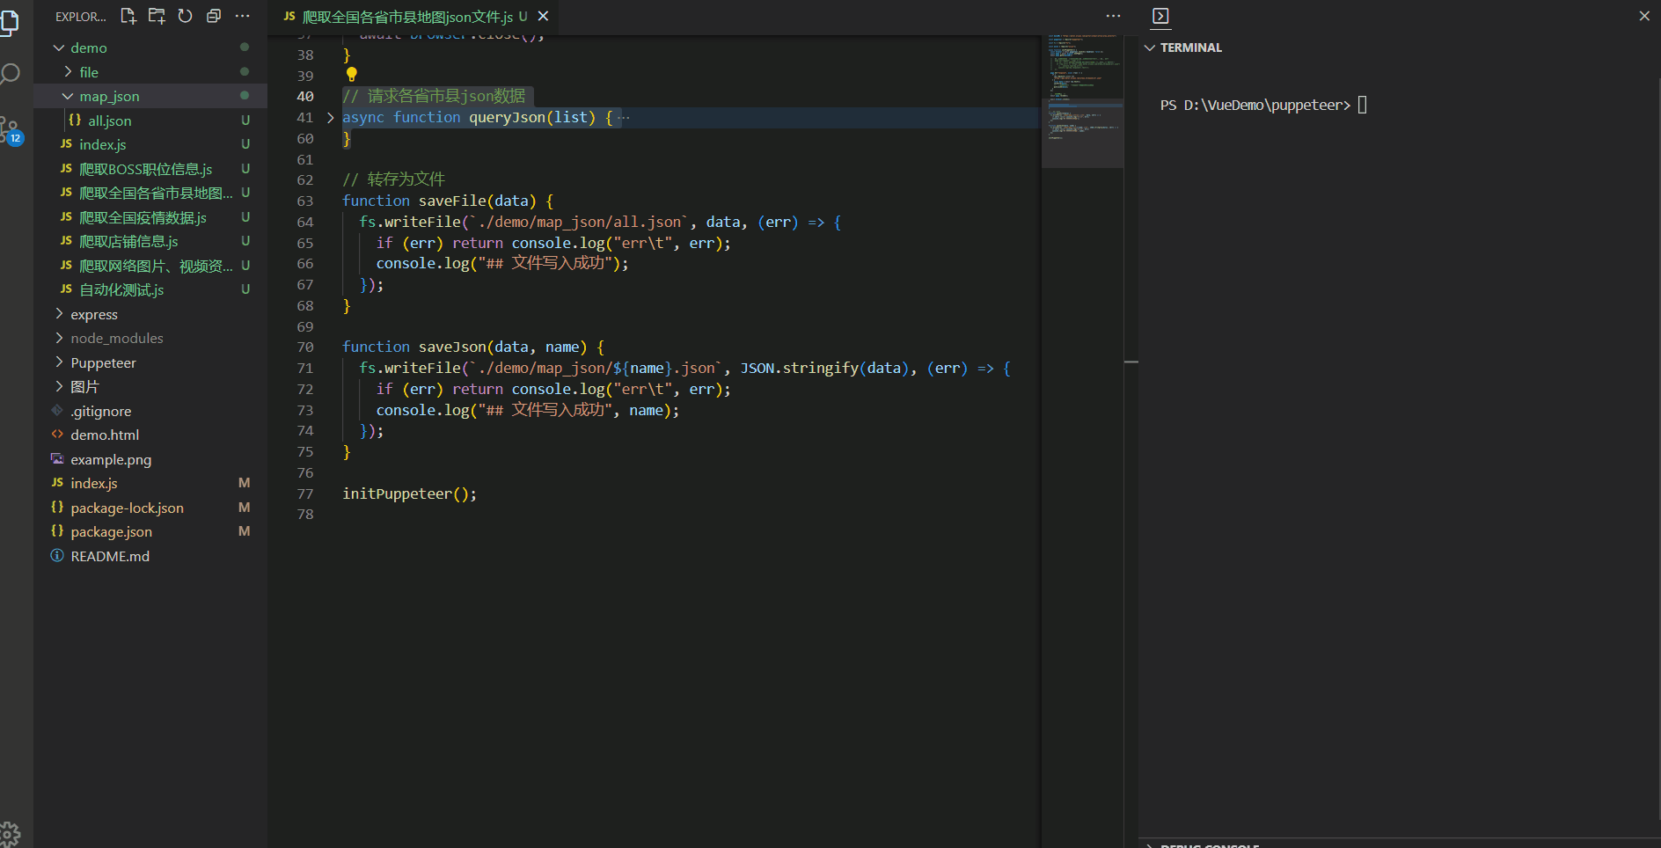
Task: Create a new folder in Explorer
Action: point(157,16)
